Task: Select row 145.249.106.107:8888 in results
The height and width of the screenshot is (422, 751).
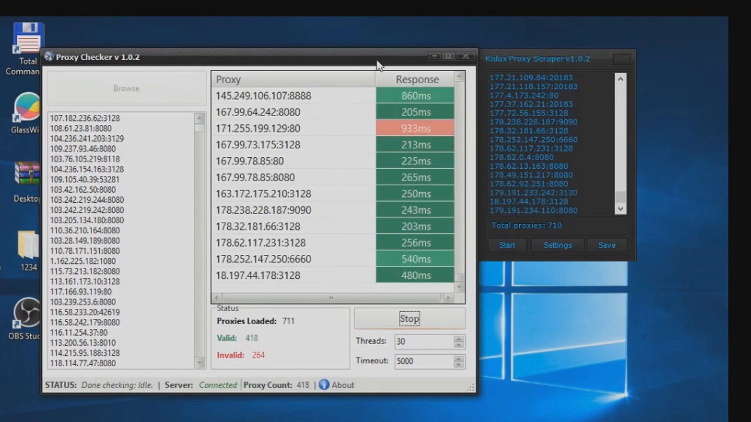Action: 333,96
